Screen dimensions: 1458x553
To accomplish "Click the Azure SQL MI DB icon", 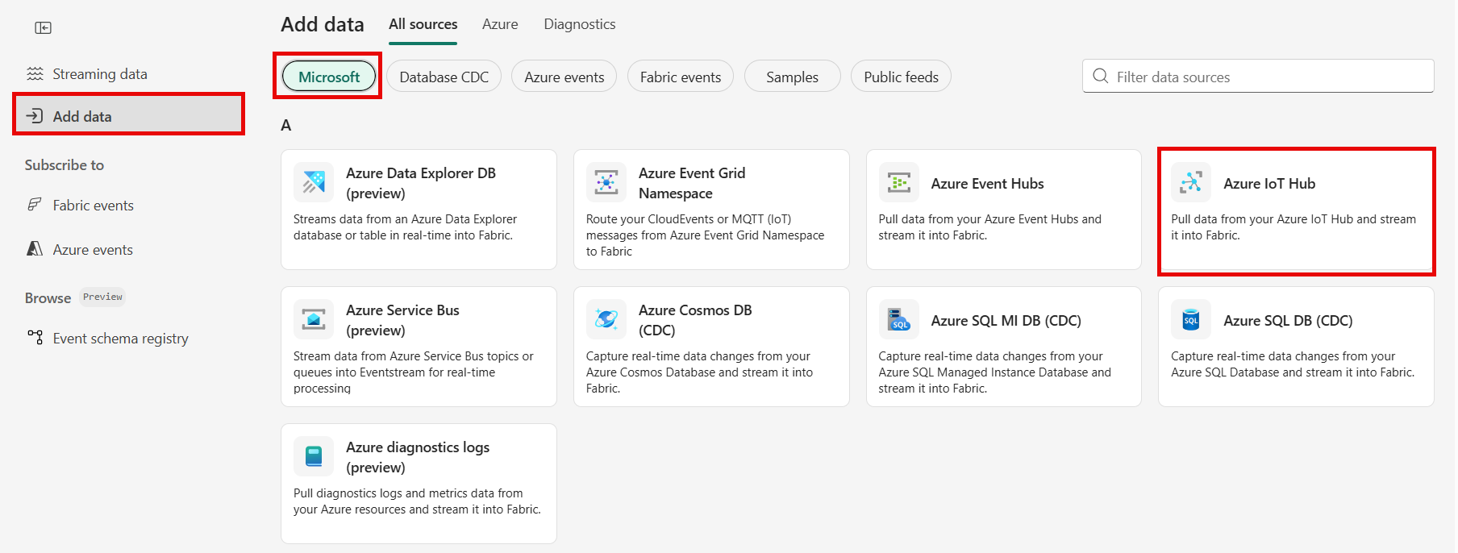I will pyautogui.click(x=898, y=319).
